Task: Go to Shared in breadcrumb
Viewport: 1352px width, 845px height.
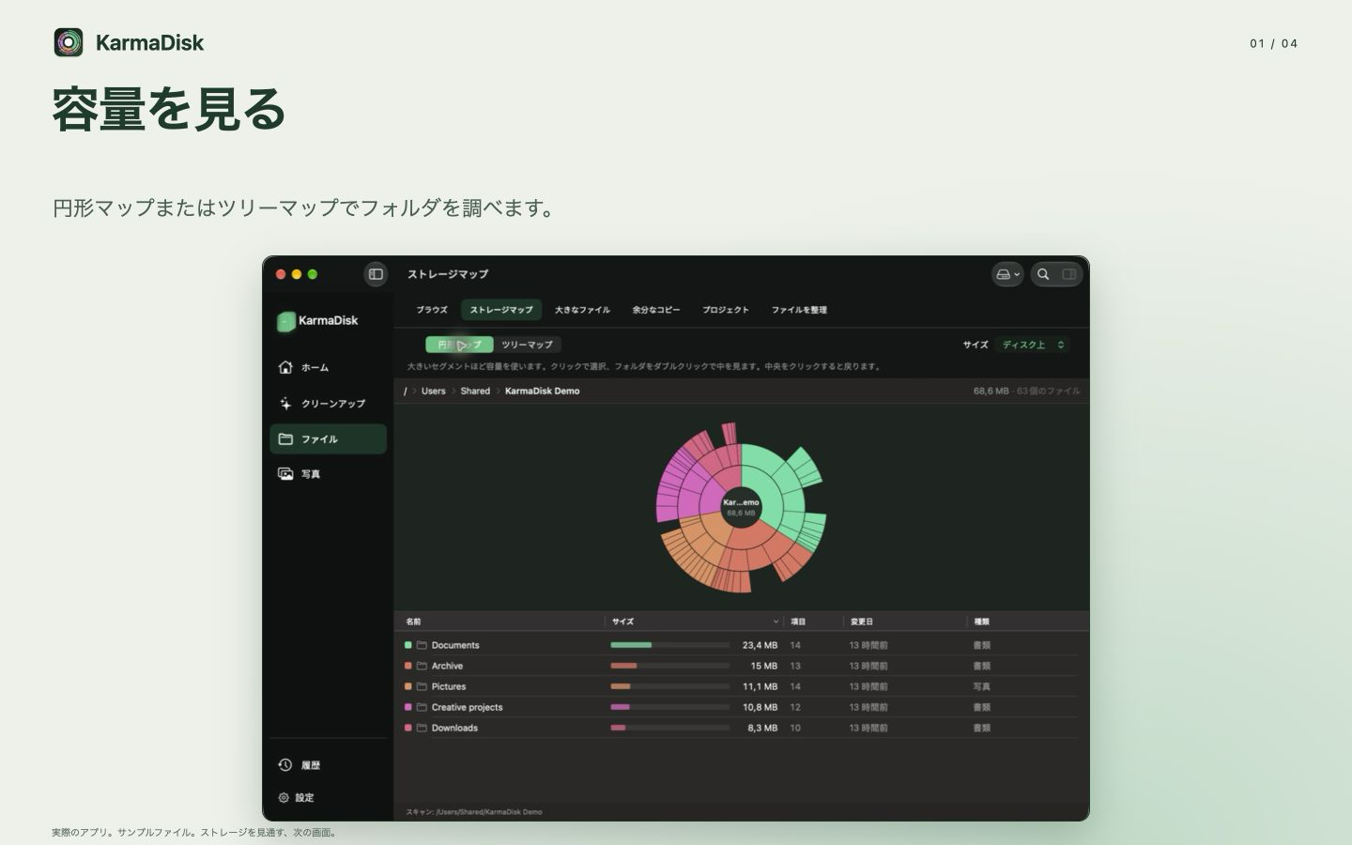Action: 475,391
